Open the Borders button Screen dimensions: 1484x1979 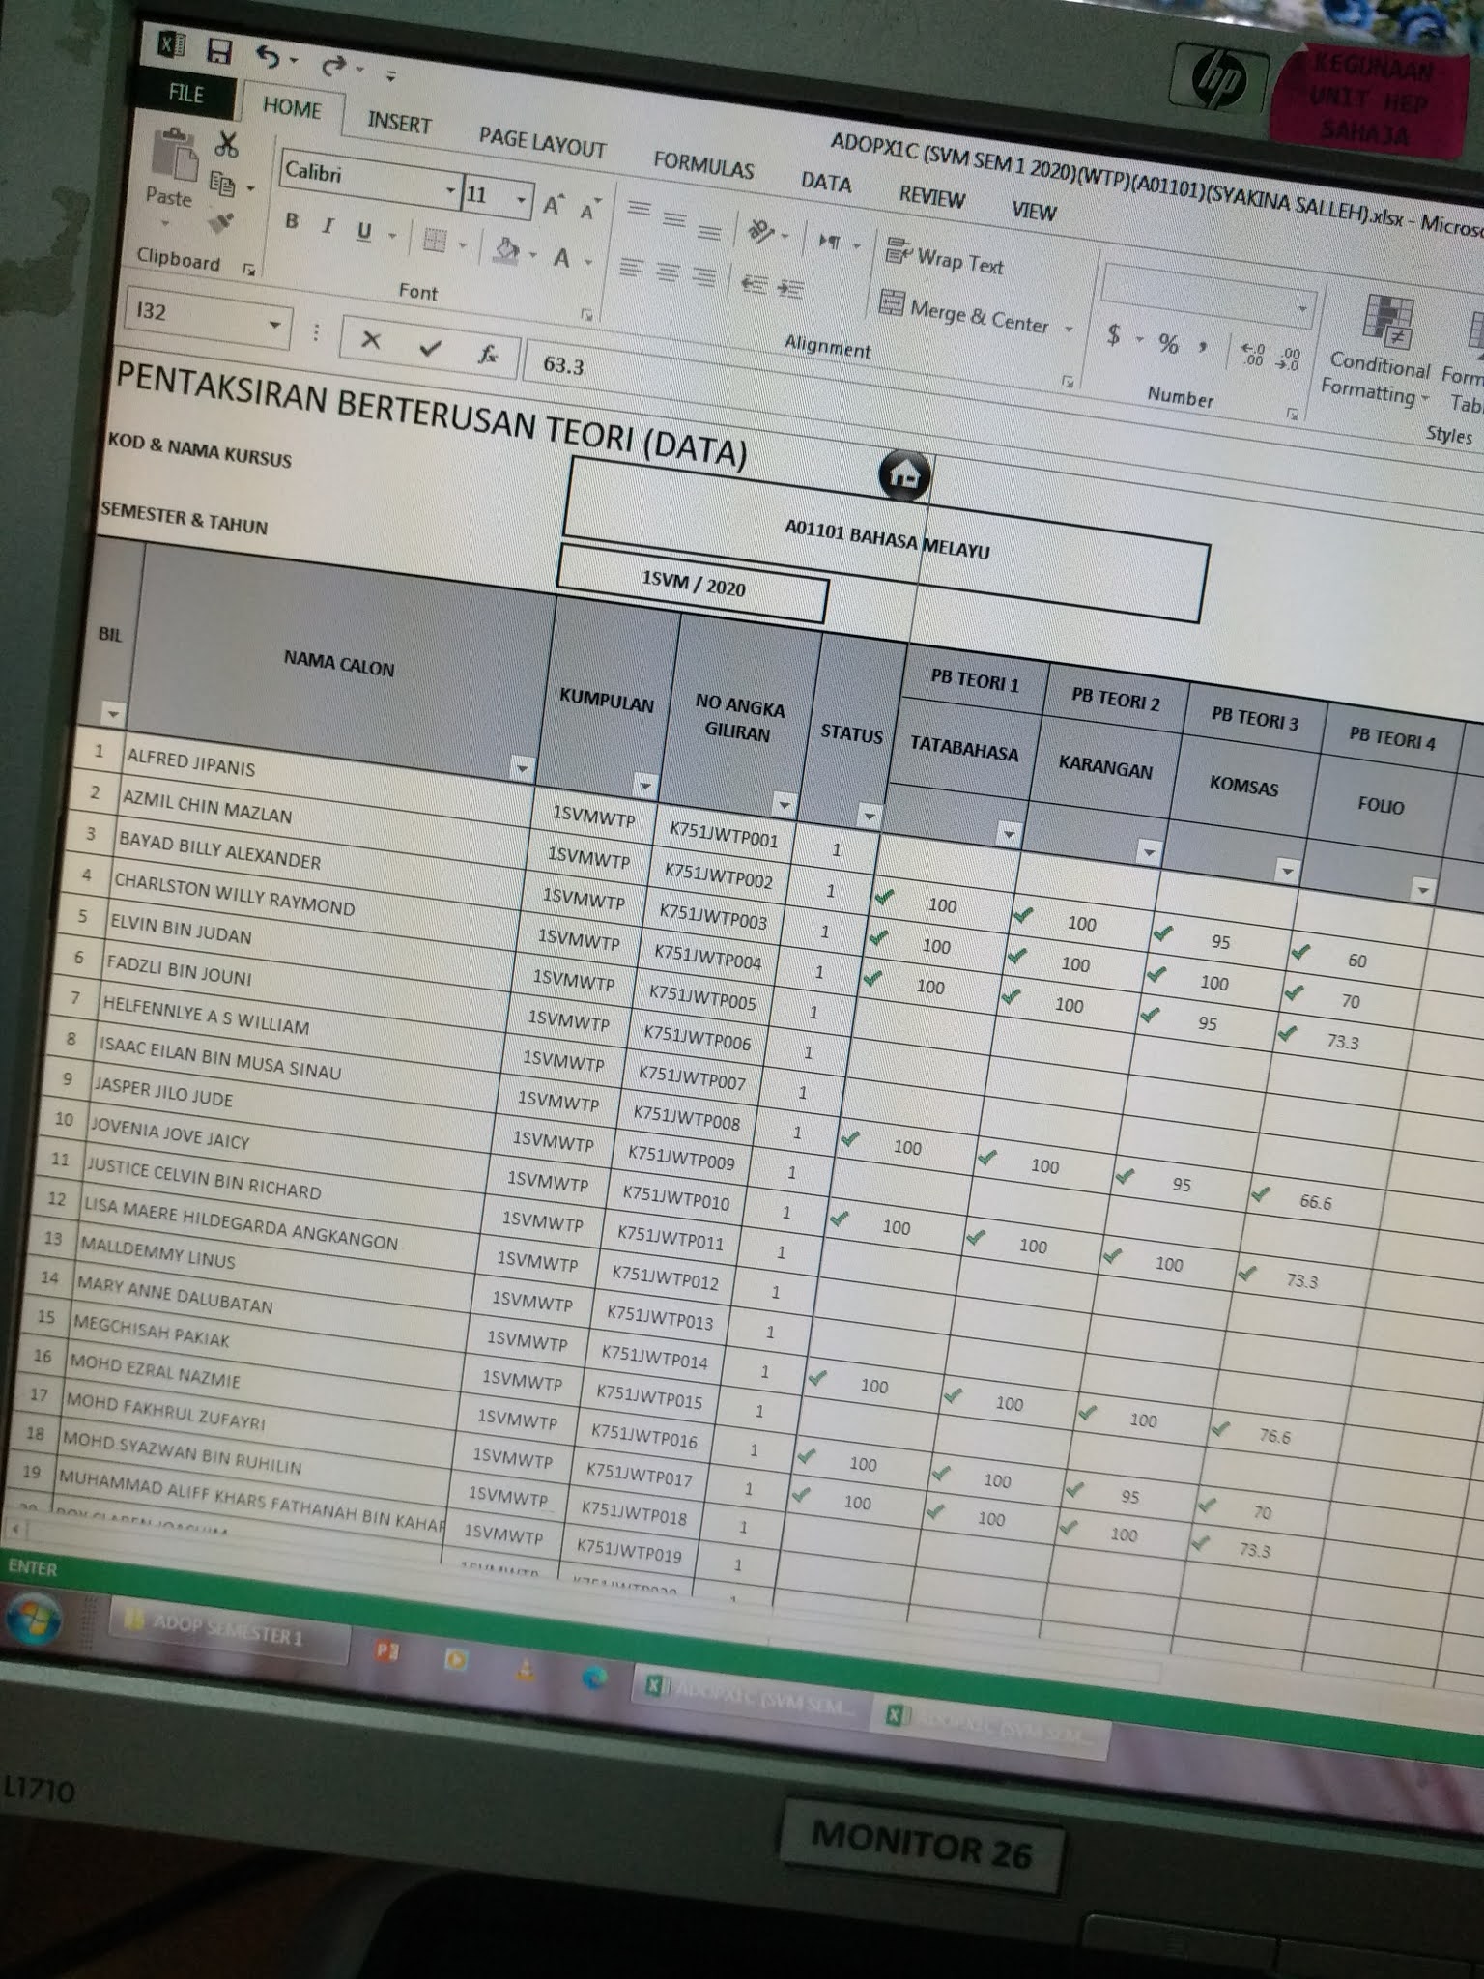[435, 241]
